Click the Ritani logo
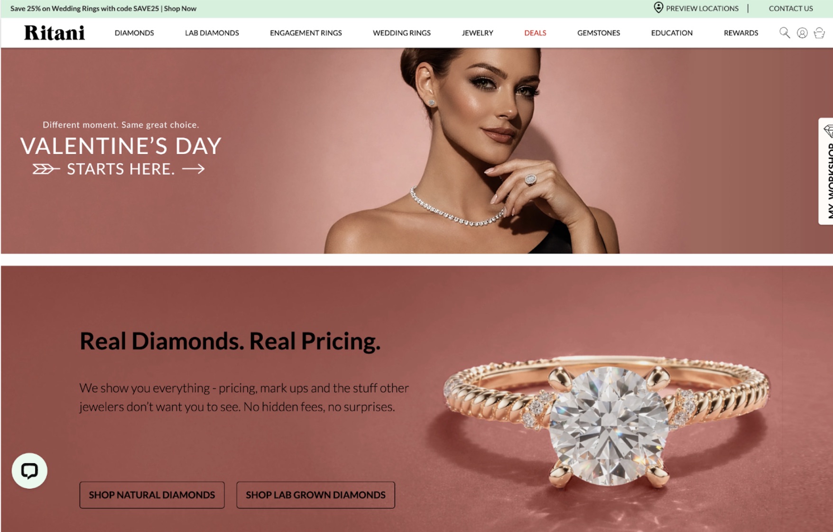833x532 pixels. pyautogui.click(x=55, y=33)
